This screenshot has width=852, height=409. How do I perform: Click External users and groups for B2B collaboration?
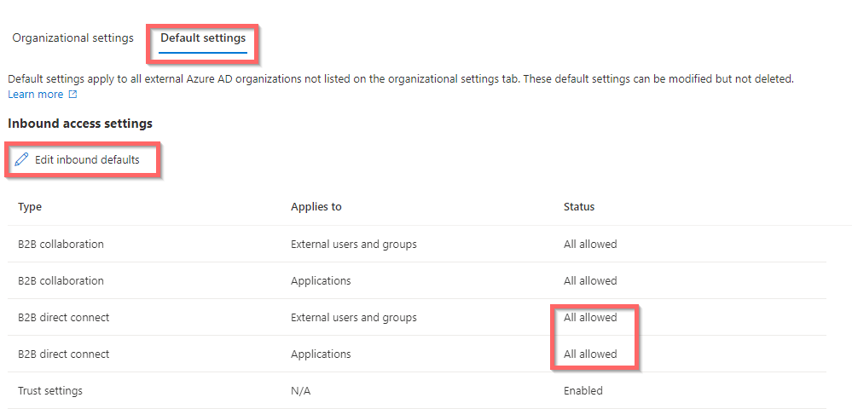pos(354,244)
